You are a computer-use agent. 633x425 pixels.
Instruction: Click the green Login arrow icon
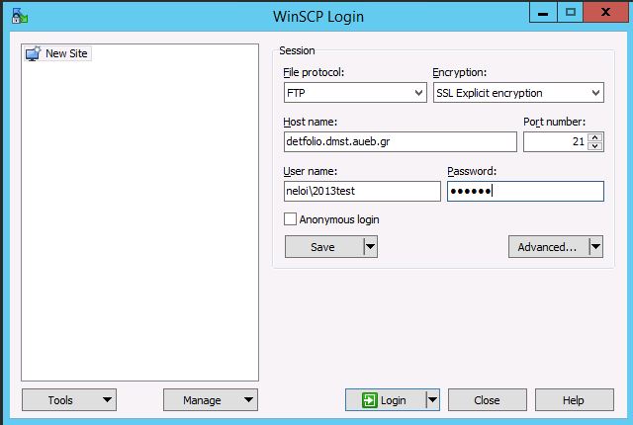(x=370, y=400)
